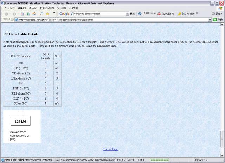This screenshot has height=163, width=225.
Task: Open the ツール(T) menu
Action: tap(62, 8)
